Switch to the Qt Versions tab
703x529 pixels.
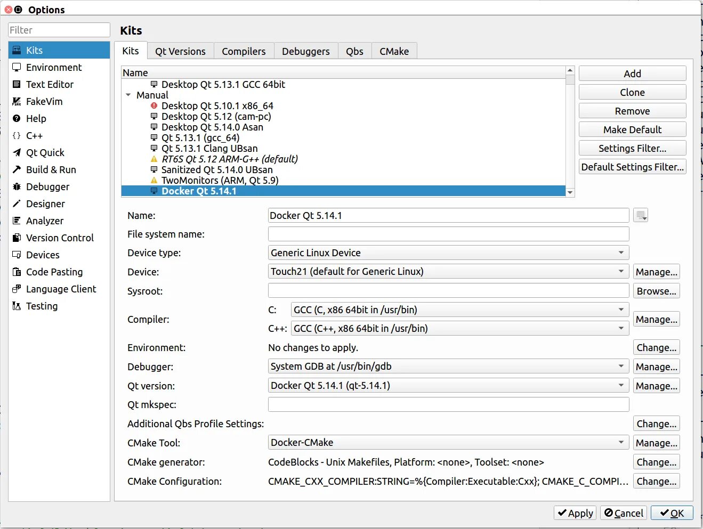[x=180, y=51]
